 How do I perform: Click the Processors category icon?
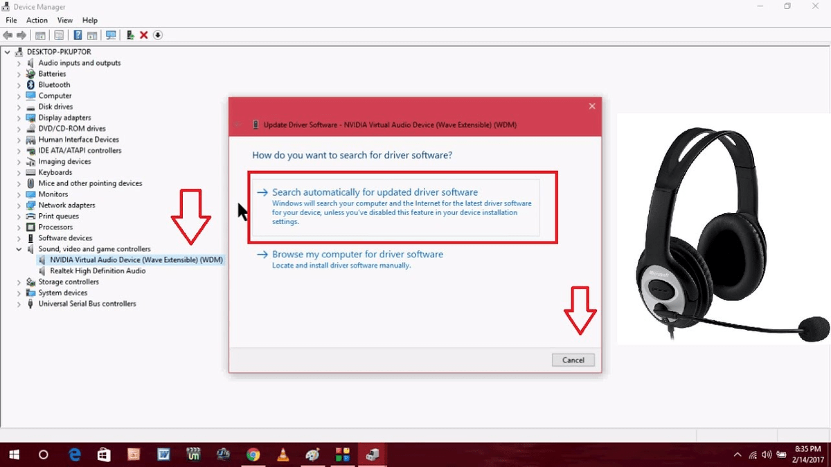click(30, 227)
